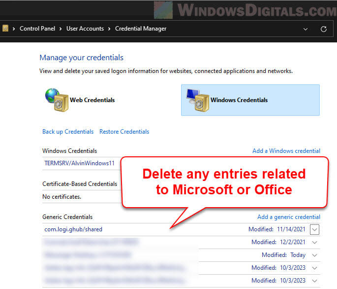Open com.logi.ghub/shared credential entry
Viewport: 337px width, 289px height.
pos(73,229)
